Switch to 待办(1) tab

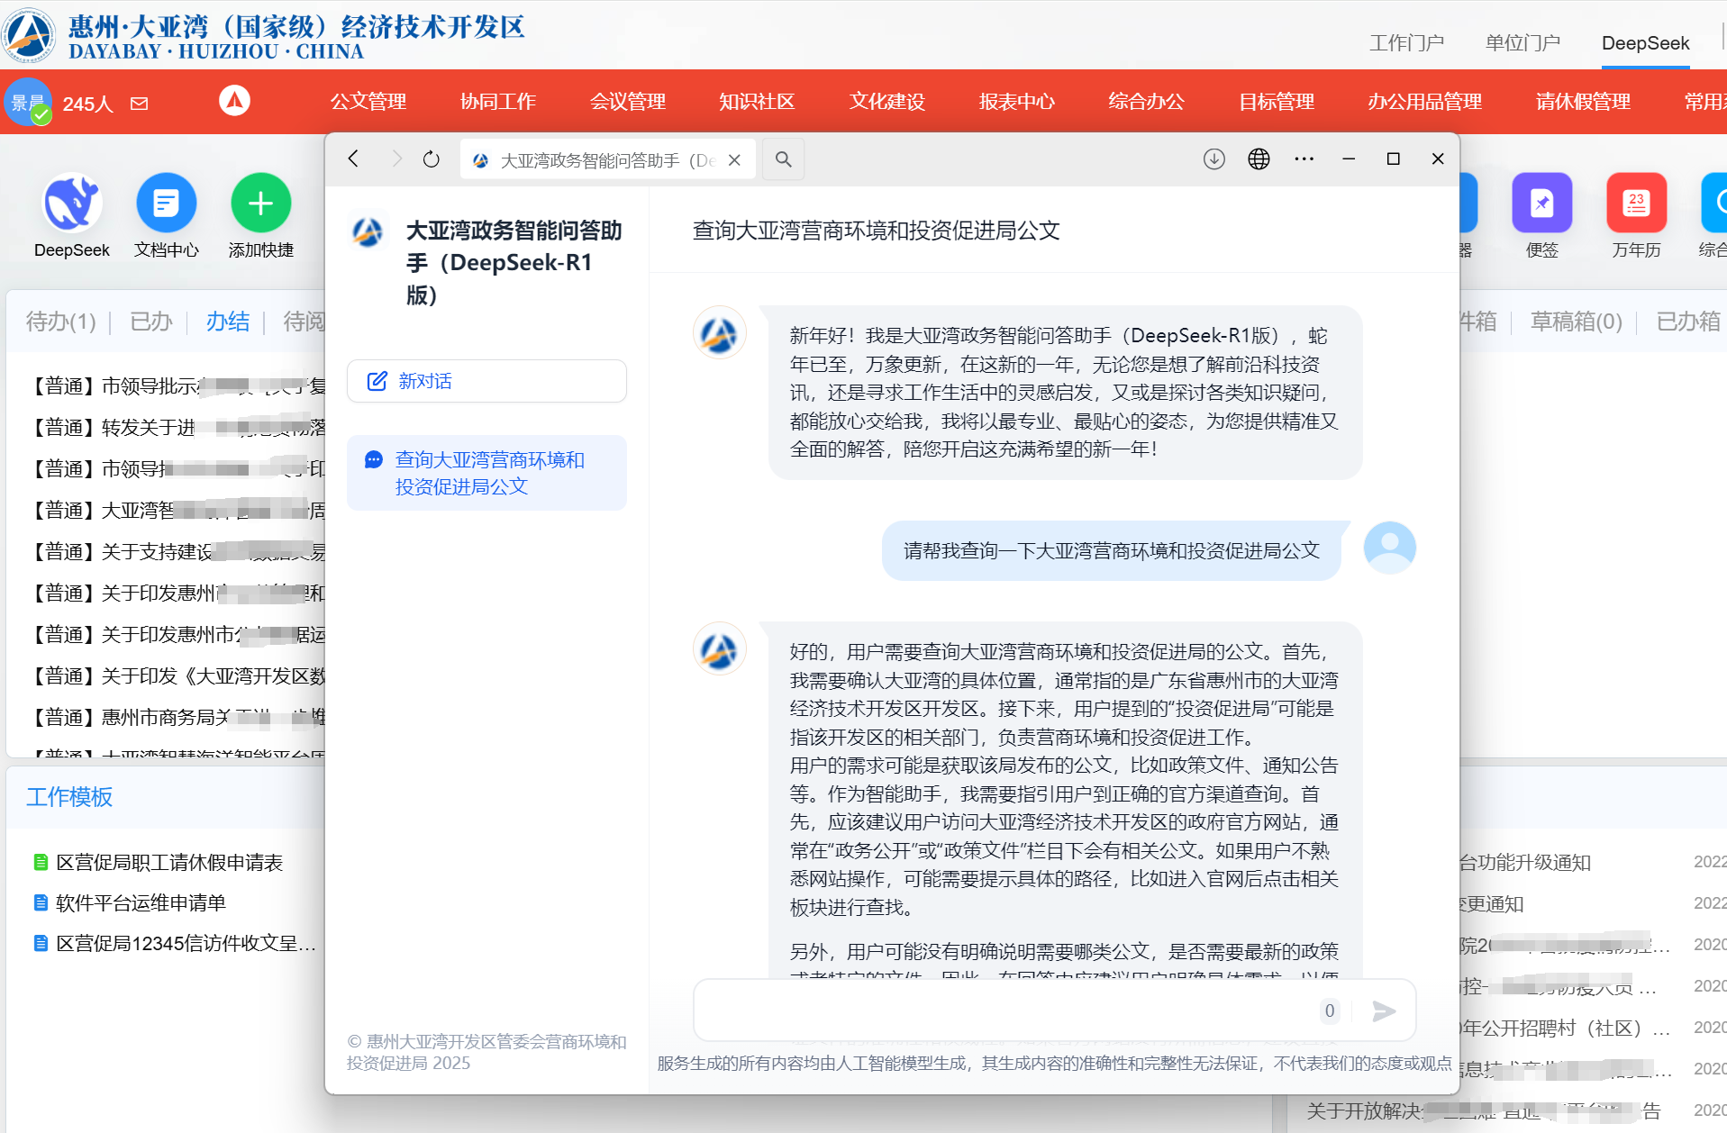point(61,322)
